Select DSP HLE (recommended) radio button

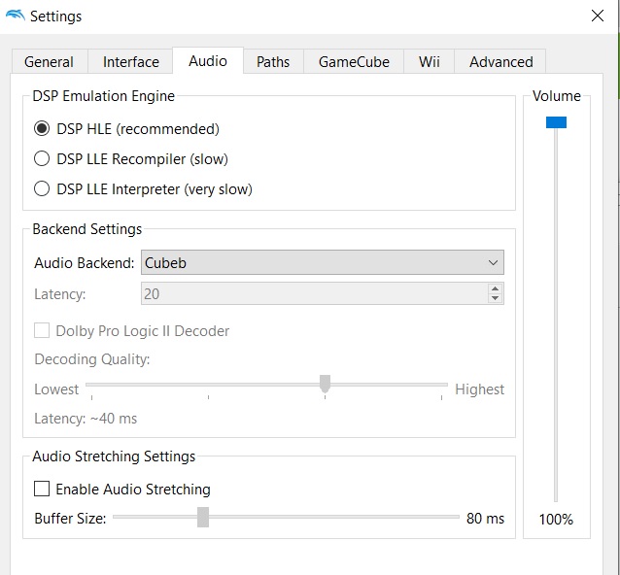pyautogui.click(x=42, y=128)
